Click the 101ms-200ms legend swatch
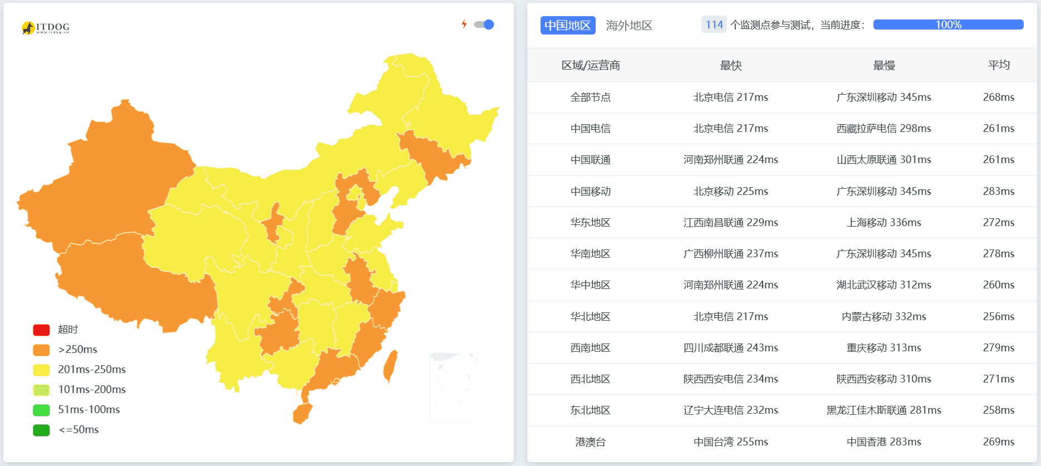This screenshot has height=466, width=1041. 41,390
